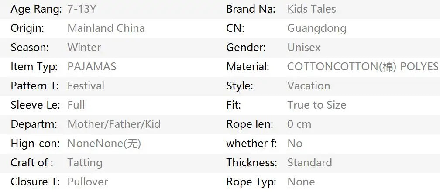
Task: Select the 'Guangdong' CN value
Action: point(316,28)
